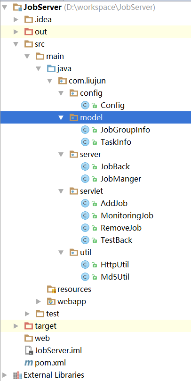Select the main folder label
Screen dimensions: 191x381
click(55, 57)
